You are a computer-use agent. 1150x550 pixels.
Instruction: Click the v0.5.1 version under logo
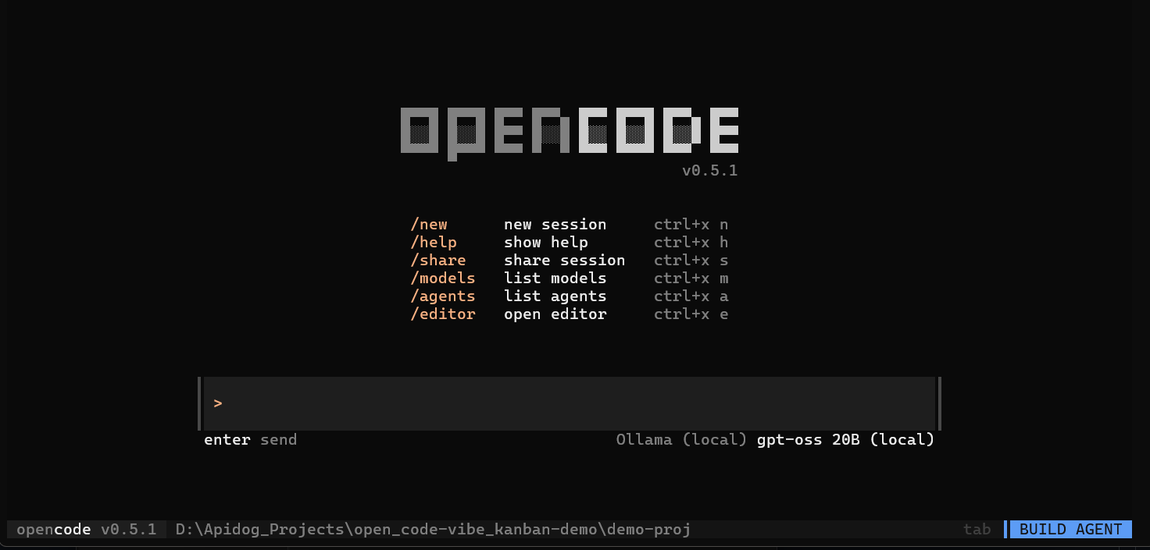(x=709, y=171)
